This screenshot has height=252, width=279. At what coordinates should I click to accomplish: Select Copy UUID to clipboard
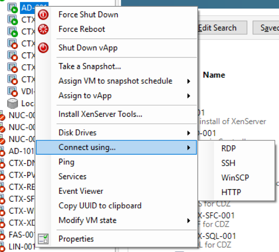[100, 206]
